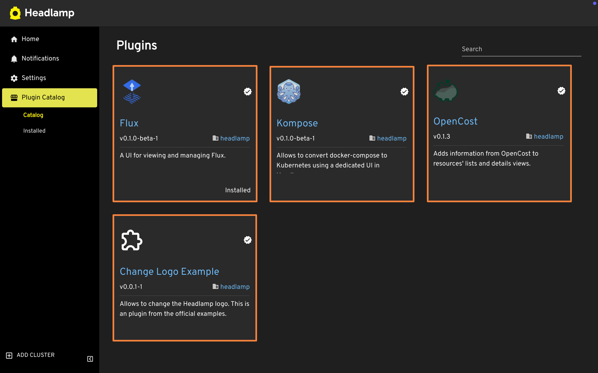Screen dimensions: 598x373
Task: Click the Home house icon
Action: (x=14, y=39)
